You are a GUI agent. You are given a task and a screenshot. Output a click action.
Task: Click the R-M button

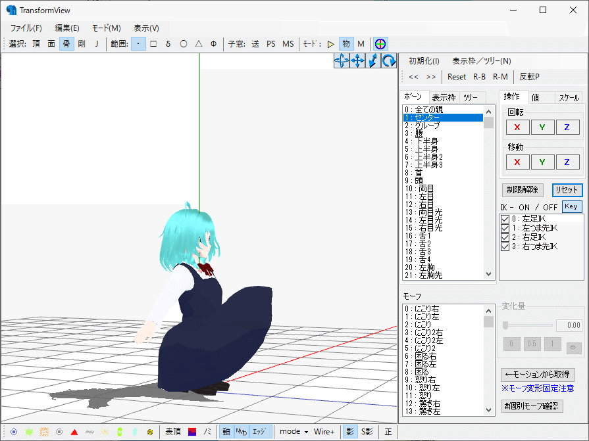(x=500, y=77)
